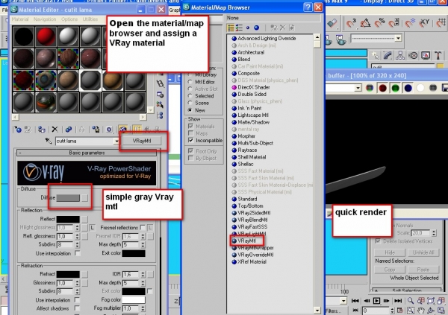
Task: Increase the Reflection Subdivs spinner
Action: click(77, 244)
